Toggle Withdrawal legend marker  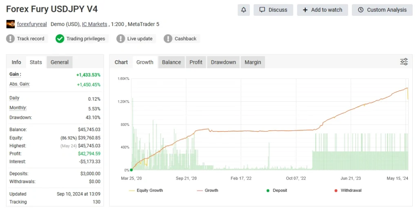click(348, 190)
